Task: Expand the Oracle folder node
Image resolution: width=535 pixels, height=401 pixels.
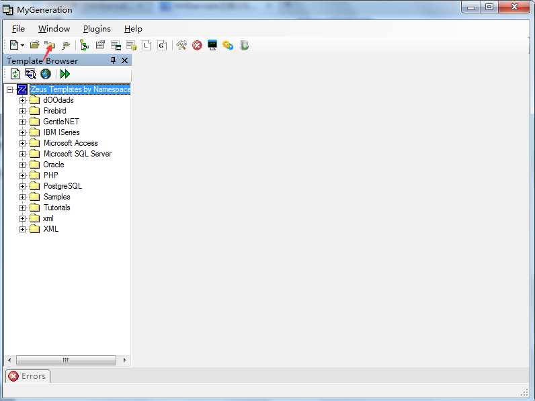Action: pyautogui.click(x=22, y=165)
